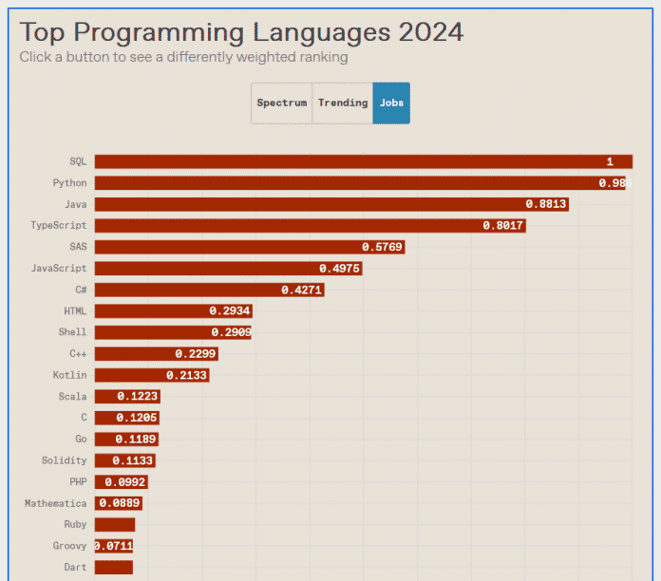661x581 pixels.
Task: Click the 'JavaScript' axis label
Action: [59, 269]
